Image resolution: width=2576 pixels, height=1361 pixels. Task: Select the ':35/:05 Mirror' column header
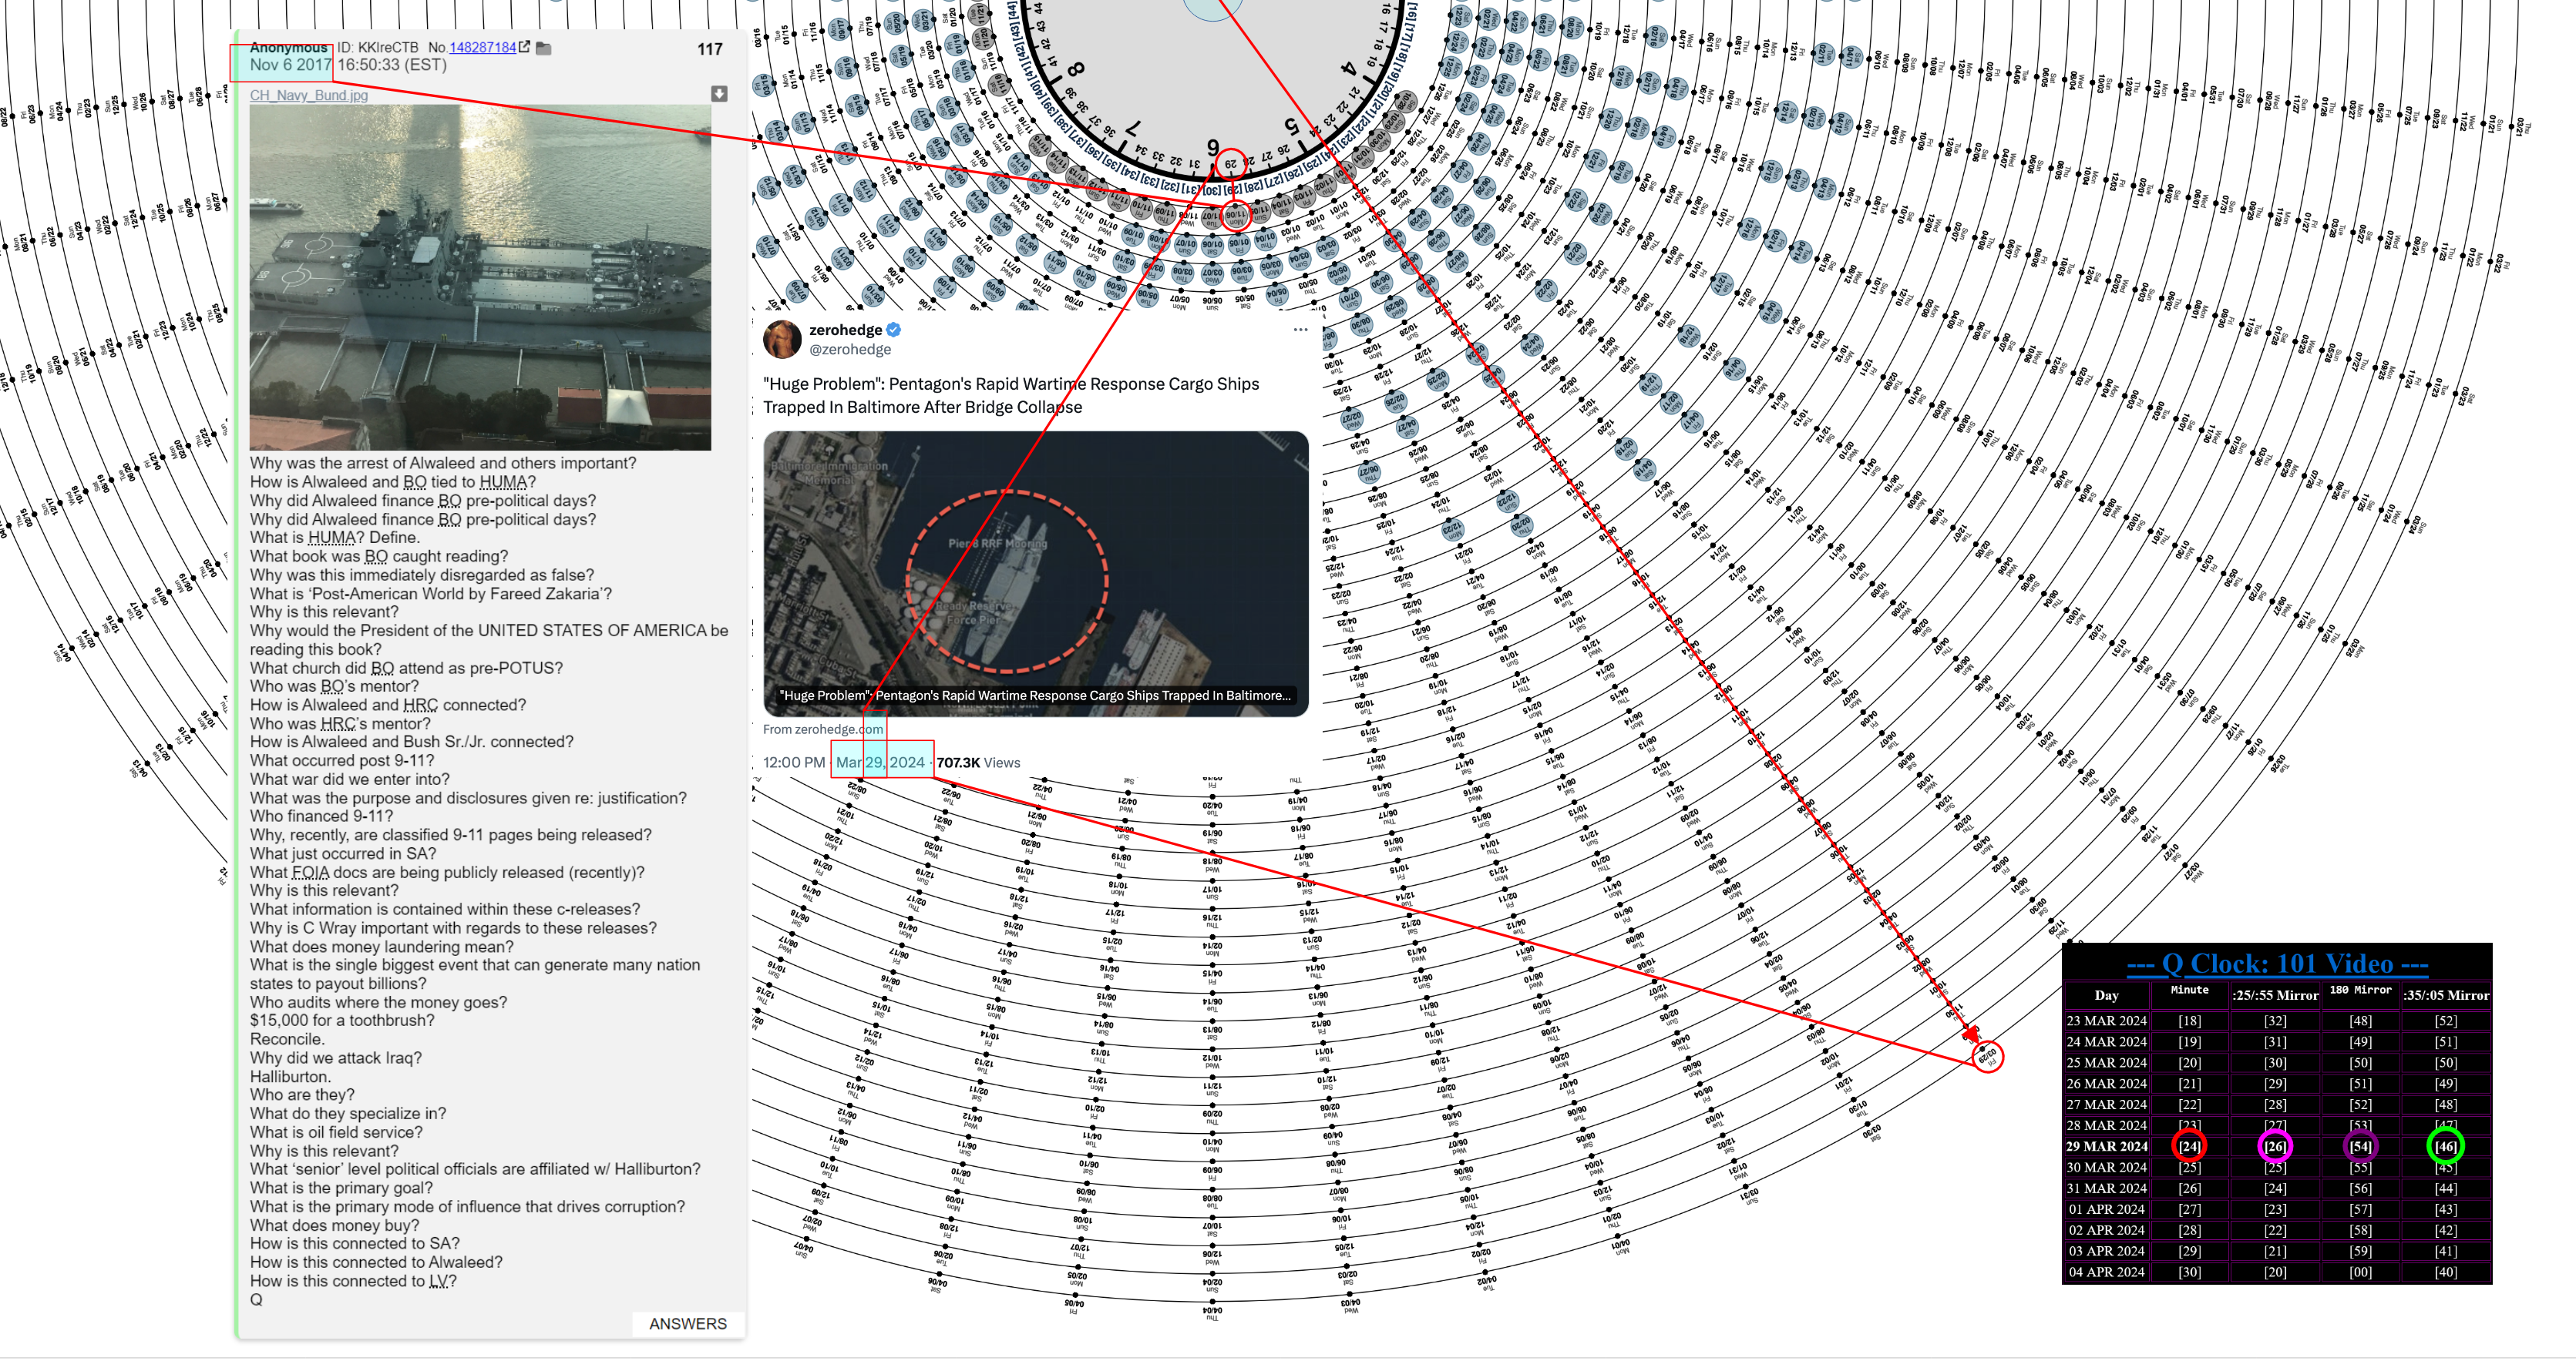coord(2446,995)
